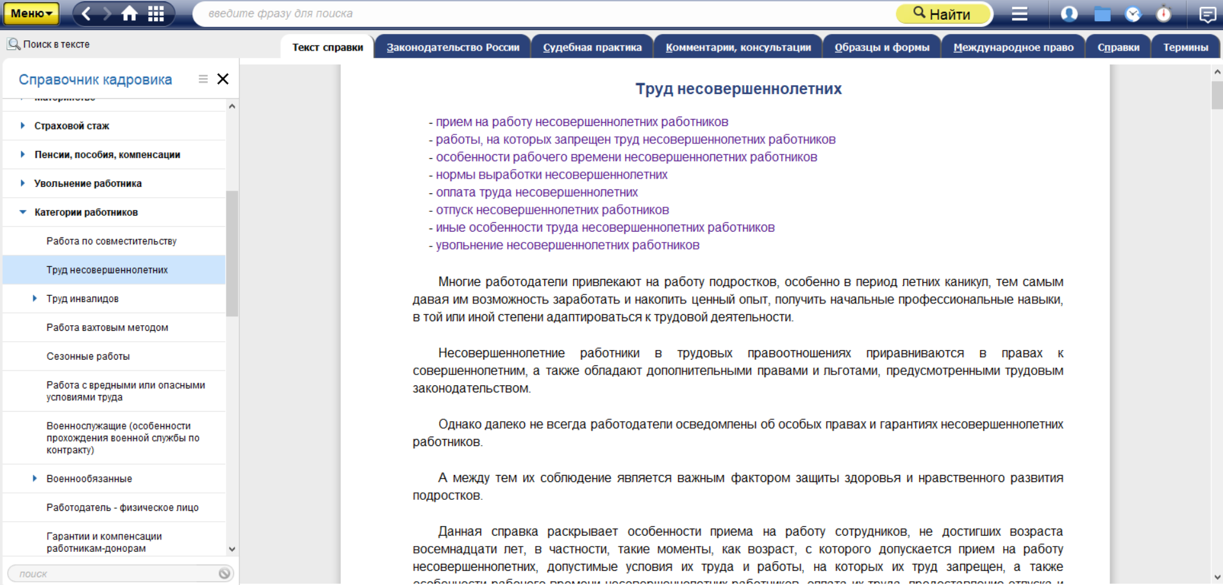Focus the sidebar поиск filter field
The image size is (1223, 585).
(115, 573)
